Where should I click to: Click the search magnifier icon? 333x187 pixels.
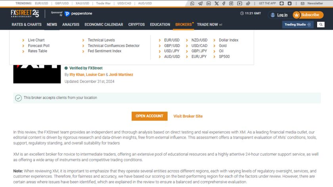(x=321, y=25)
